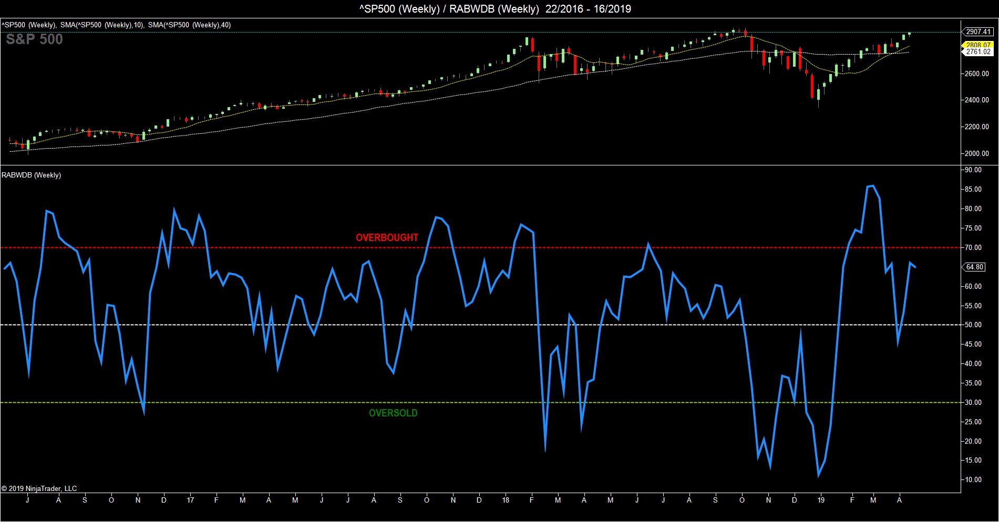Screen dimensions: 999x522
Task: Select the 2907.41 last price marker
Action: [978, 32]
